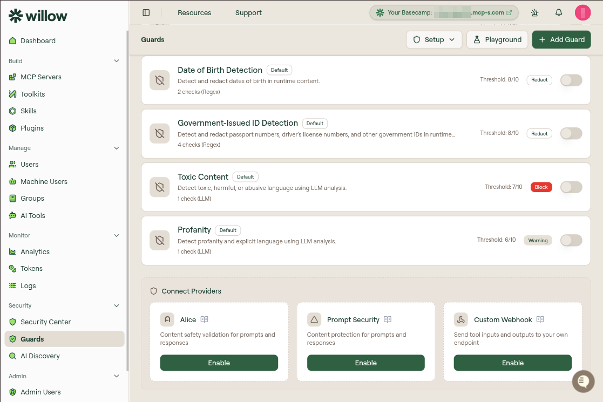Screen dimensions: 603x402
Task: Open the Support menu
Action: point(248,13)
